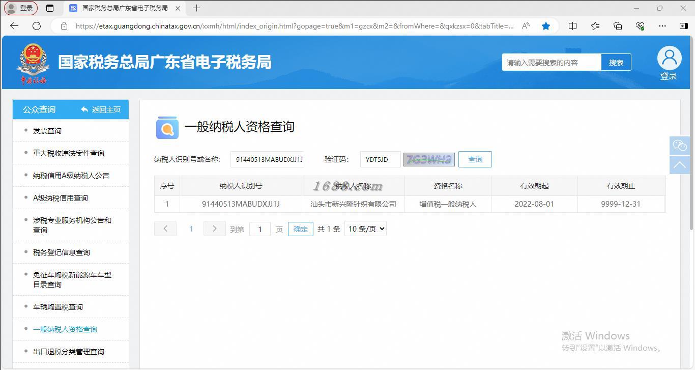This screenshot has width=695, height=370.
Task: Click the 序号 column header
Action: pyautogui.click(x=167, y=186)
